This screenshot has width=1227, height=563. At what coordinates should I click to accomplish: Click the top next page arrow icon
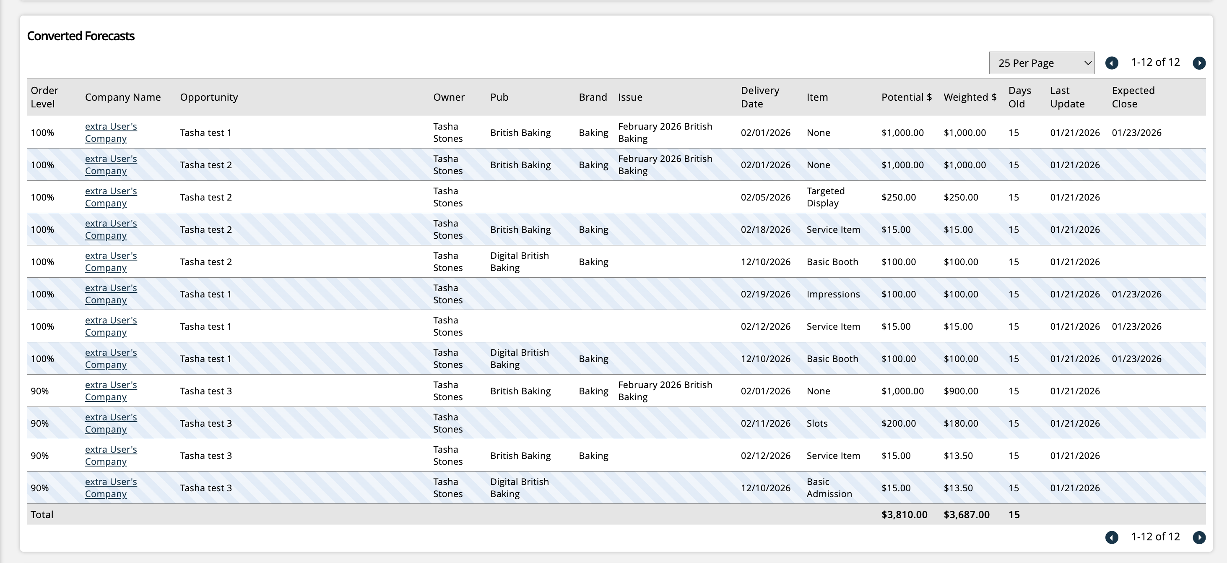(x=1199, y=63)
